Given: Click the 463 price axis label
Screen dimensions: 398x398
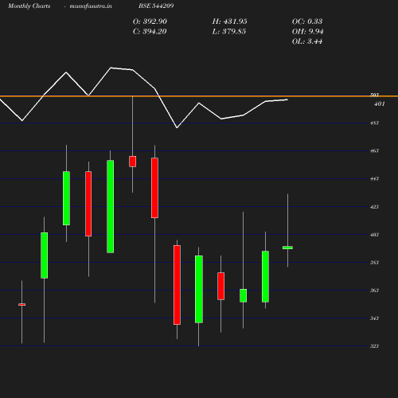Looking at the screenshot, I should pyautogui.click(x=374, y=150).
